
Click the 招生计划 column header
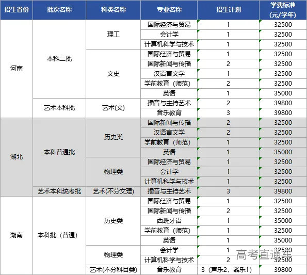point(228,10)
